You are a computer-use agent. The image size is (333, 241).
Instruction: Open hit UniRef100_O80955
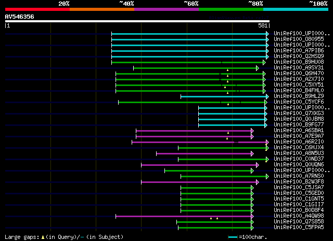point(299,39)
